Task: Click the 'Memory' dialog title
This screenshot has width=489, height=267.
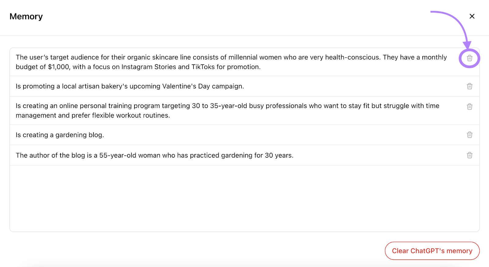Action: pyautogui.click(x=26, y=16)
